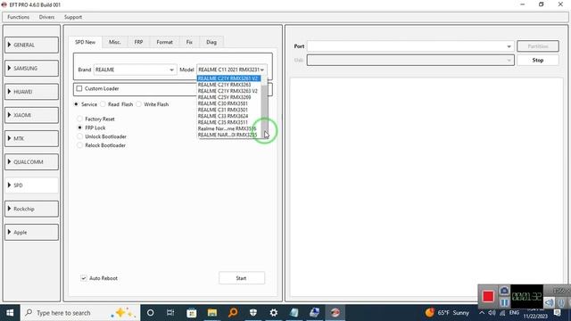This screenshot has height=321, width=571.
Task: Switch to the Misc. tab
Action: [115, 42]
